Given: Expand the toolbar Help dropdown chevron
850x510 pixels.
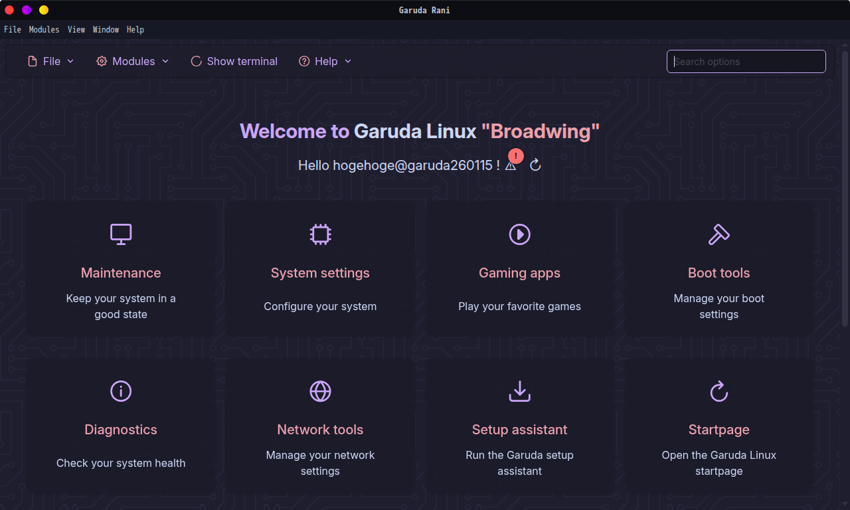Looking at the screenshot, I should 348,61.
